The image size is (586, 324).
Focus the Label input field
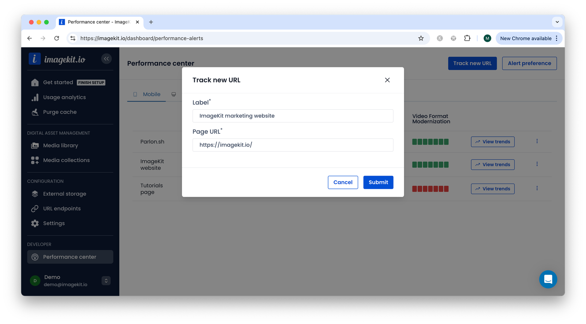click(293, 116)
